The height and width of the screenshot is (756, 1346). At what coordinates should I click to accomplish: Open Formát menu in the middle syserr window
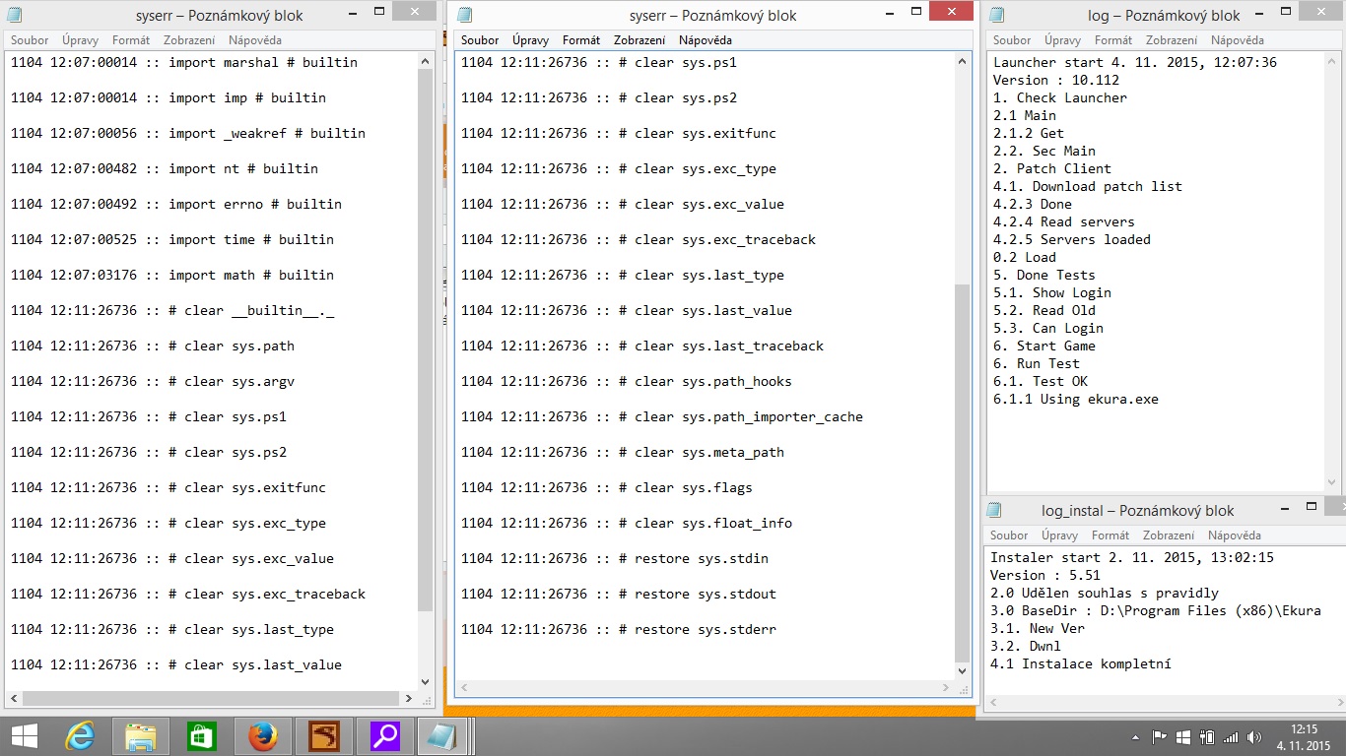point(580,40)
